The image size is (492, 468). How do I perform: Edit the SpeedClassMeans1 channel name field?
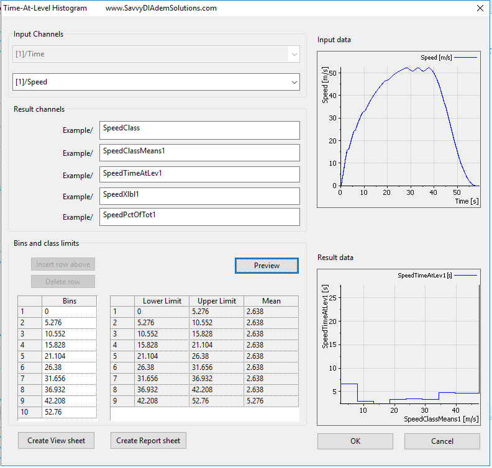click(x=199, y=153)
